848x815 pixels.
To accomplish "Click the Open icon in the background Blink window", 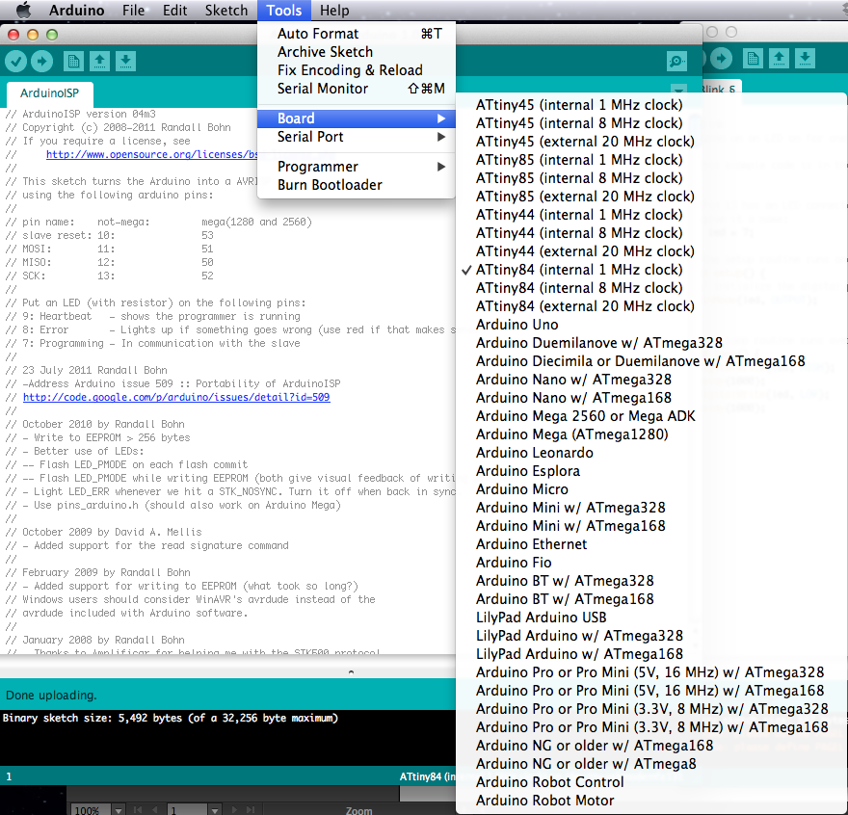I will coord(779,59).
